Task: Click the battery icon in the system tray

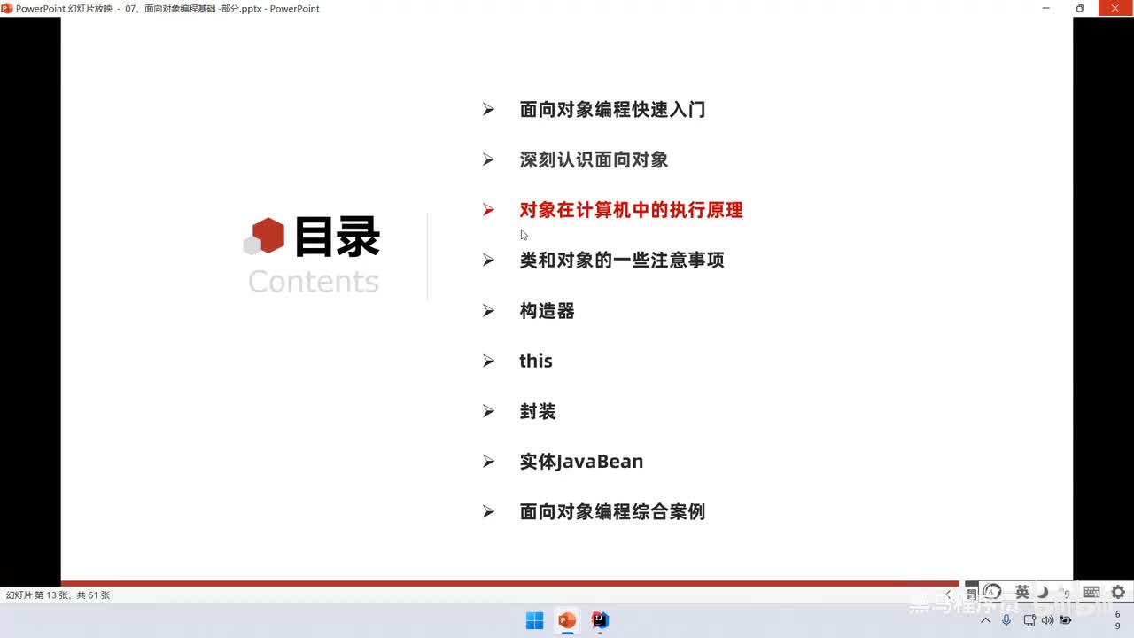Action: click(1065, 620)
